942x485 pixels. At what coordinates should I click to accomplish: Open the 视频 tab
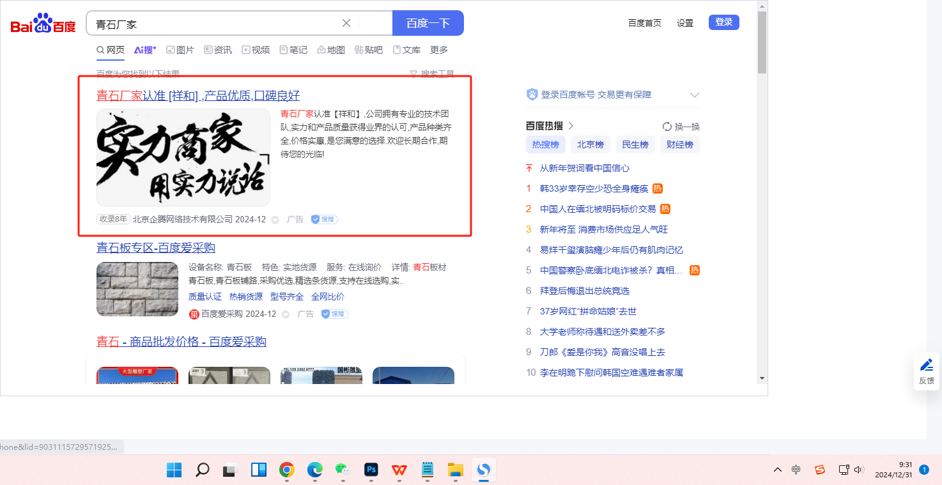[256, 50]
